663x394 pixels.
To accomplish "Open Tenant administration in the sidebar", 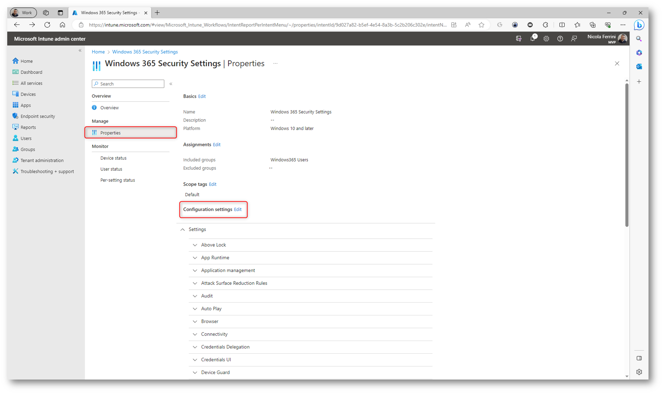I will (x=41, y=160).
